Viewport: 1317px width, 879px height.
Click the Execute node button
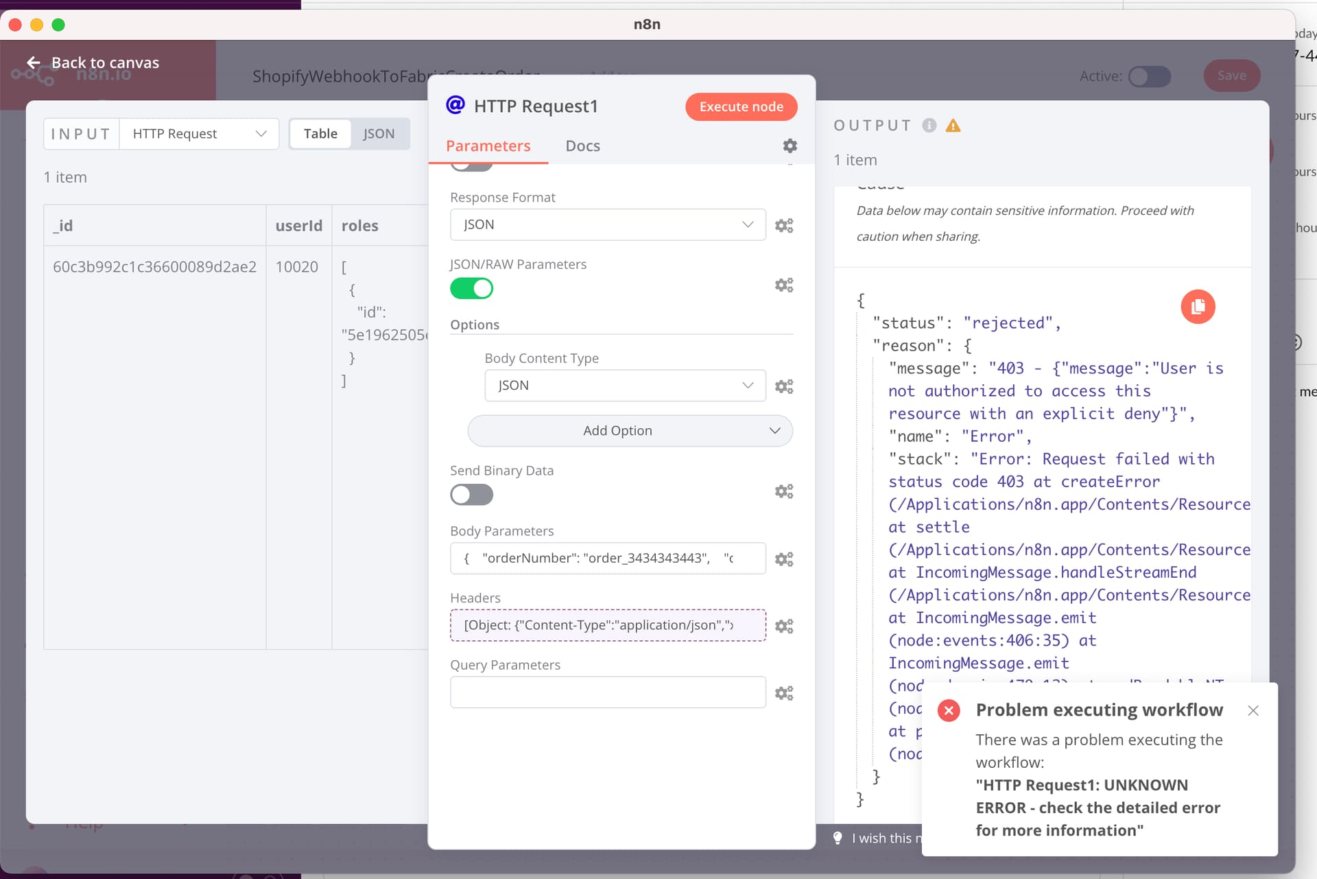[741, 107]
